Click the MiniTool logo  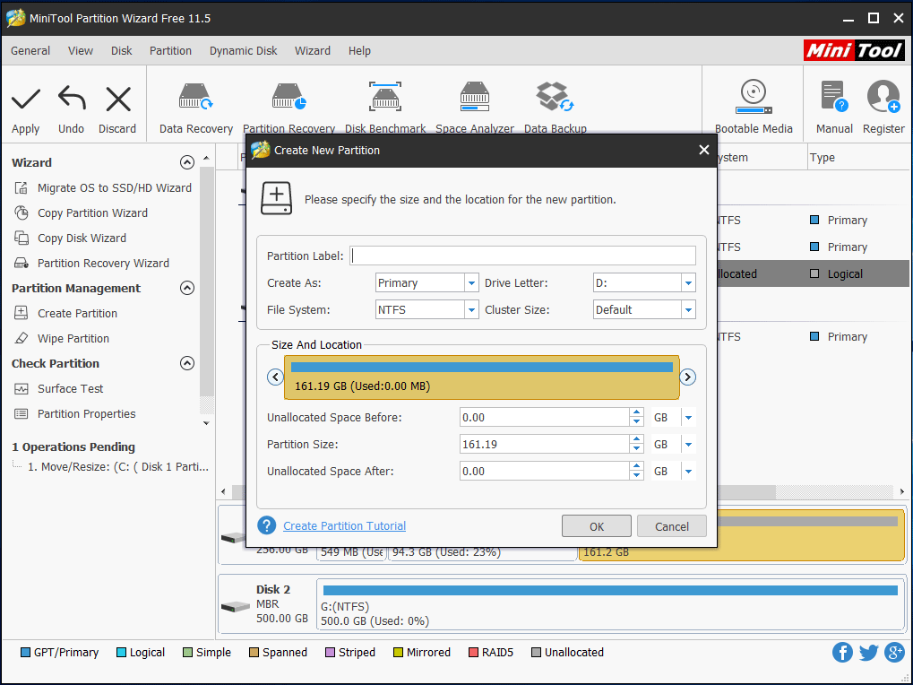(854, 51)
